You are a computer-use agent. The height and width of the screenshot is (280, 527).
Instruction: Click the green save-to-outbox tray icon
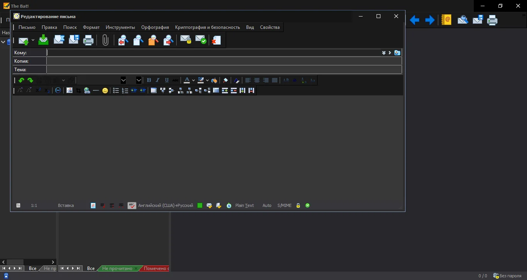pos(44,40)
